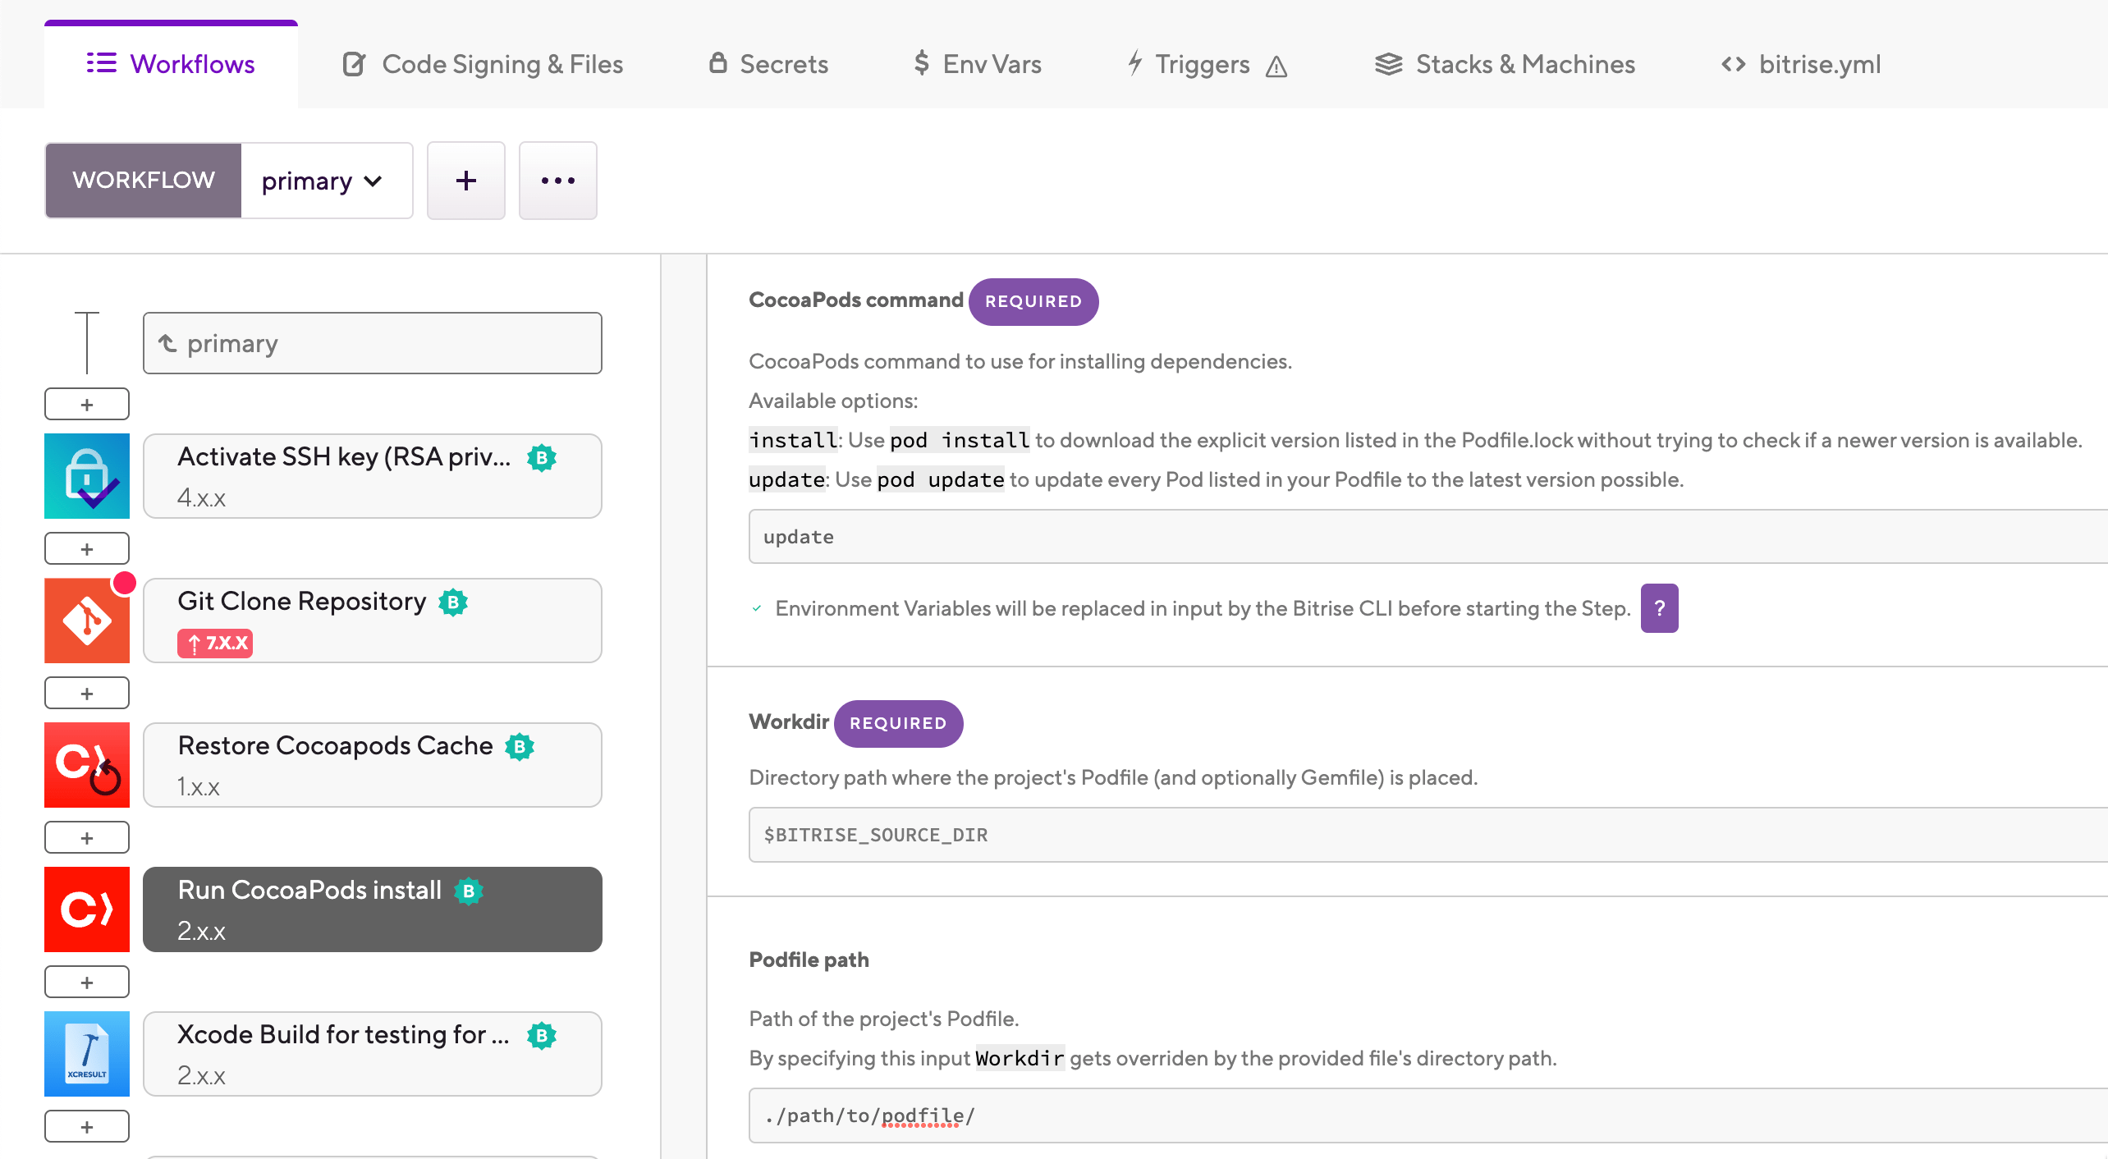Click the Run CocoaPods install step icon
The image size is (2108, 1159).
click(87, 909)
